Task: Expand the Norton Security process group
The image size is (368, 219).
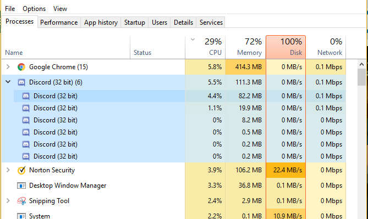Action: coord(8,170)
